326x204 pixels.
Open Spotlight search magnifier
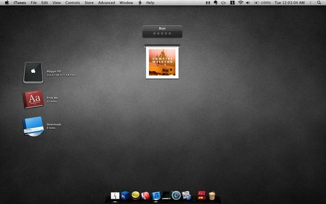319,3
